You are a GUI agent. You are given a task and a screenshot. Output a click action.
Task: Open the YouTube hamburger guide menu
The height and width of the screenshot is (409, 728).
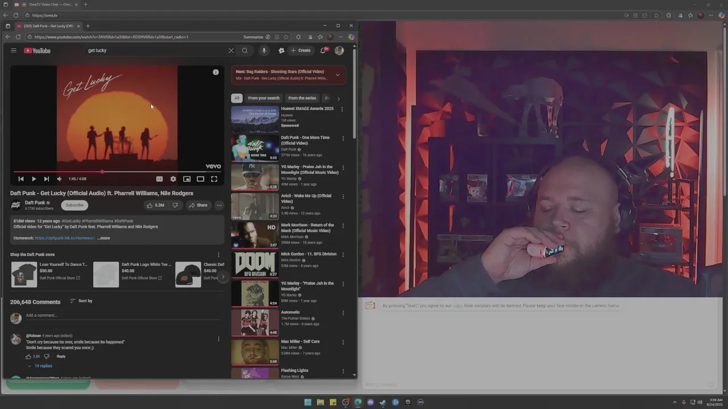(14, 51)
